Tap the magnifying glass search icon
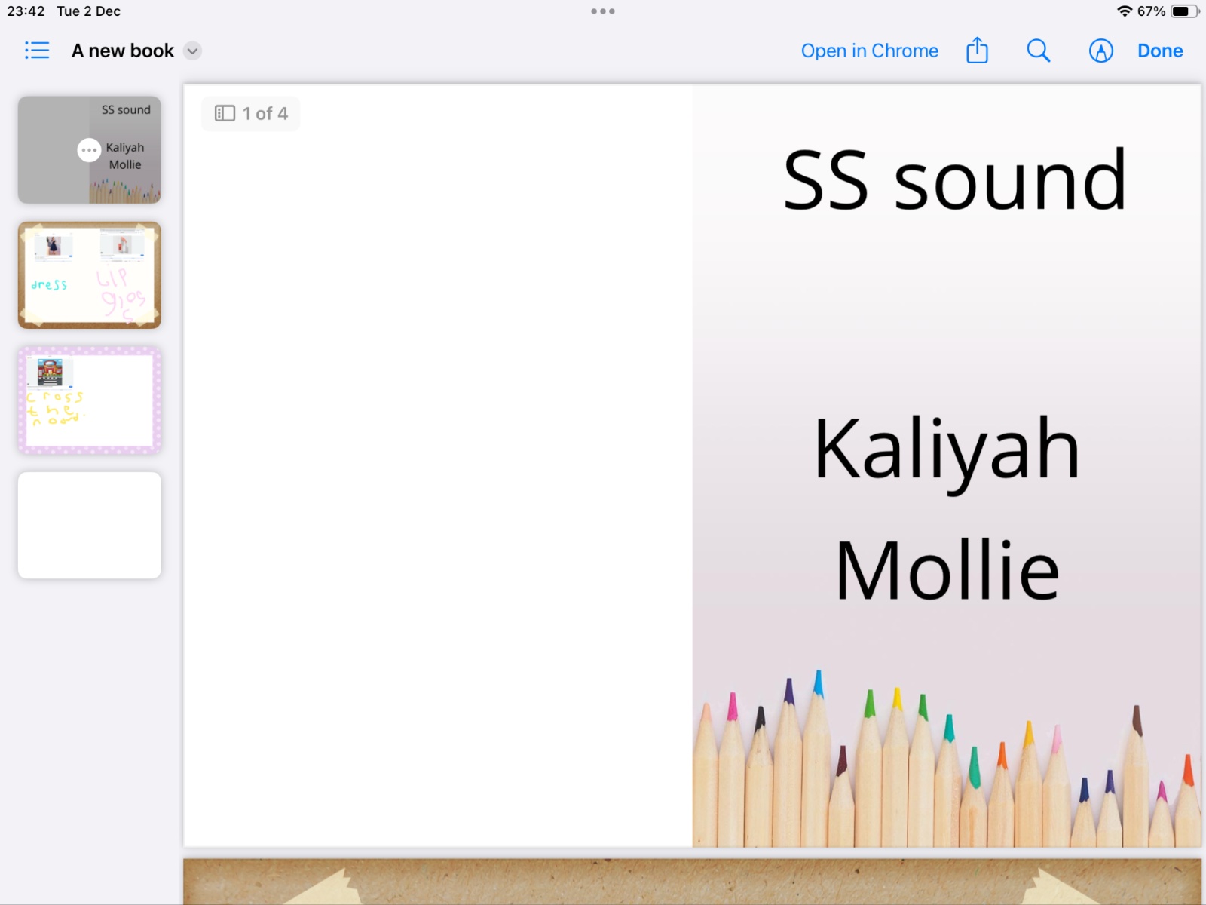 (1038, 51)
